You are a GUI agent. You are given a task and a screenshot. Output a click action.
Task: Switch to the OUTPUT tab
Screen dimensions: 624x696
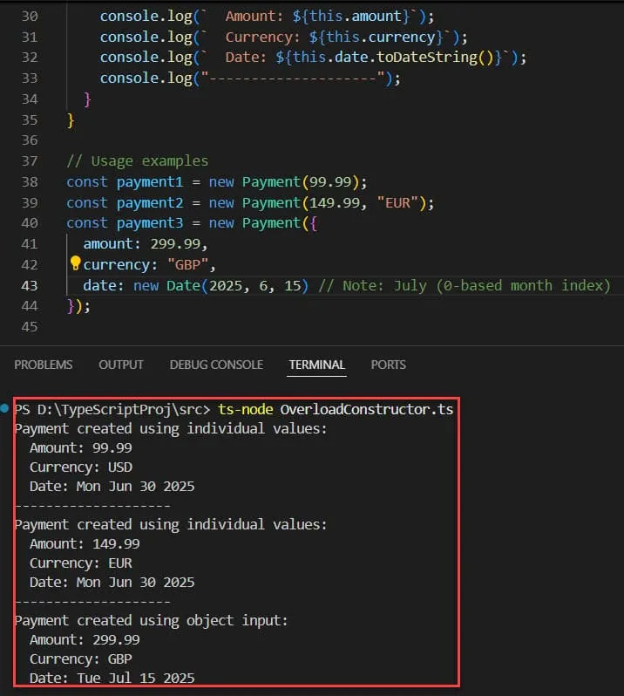coord(120,365)
